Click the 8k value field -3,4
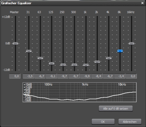This screenshot has height=127, width=146. tap(120, 76)
